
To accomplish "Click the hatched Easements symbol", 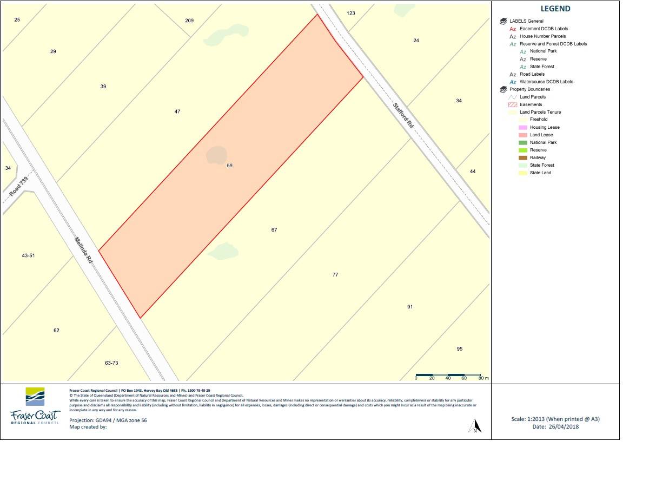I will tap(513, 104).
